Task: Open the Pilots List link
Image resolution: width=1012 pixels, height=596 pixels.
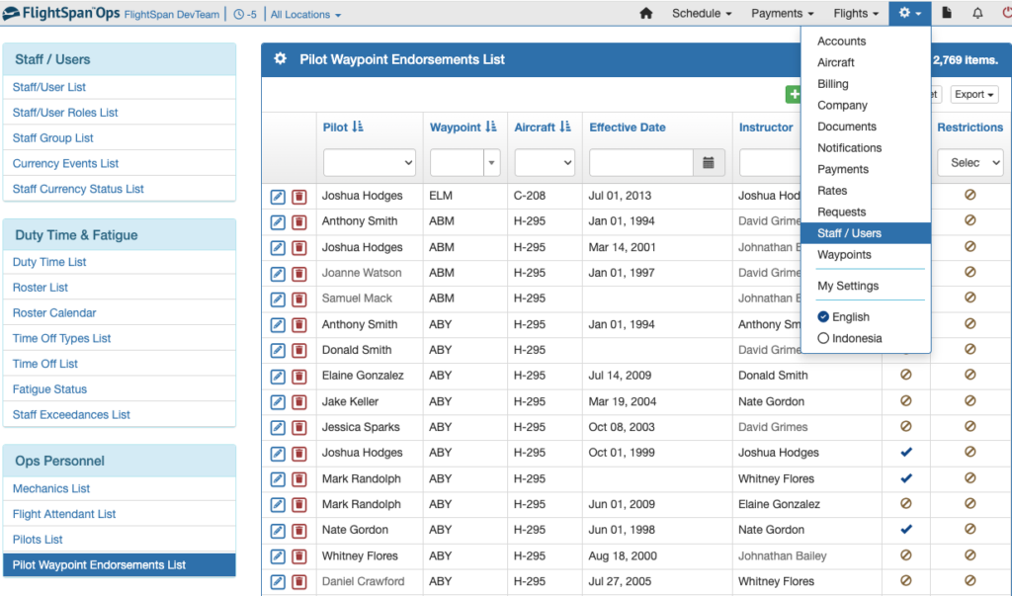Action: coord(38,540)
